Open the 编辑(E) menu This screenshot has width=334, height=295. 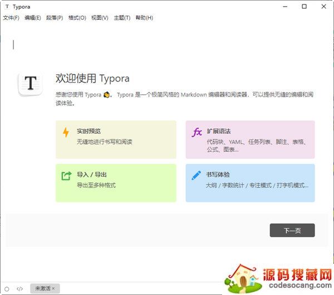pos(33,18)
